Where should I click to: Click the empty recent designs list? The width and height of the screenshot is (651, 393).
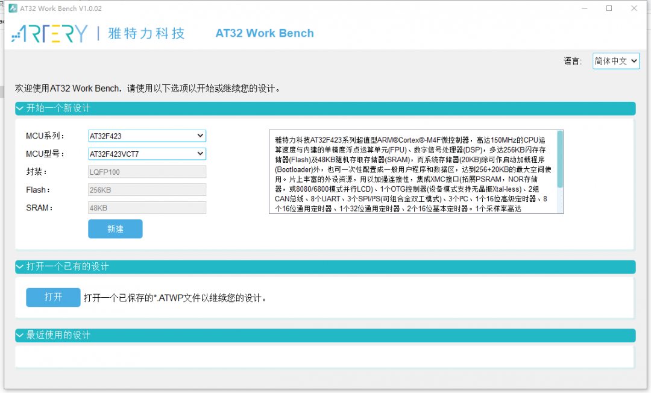coord(325,356)
